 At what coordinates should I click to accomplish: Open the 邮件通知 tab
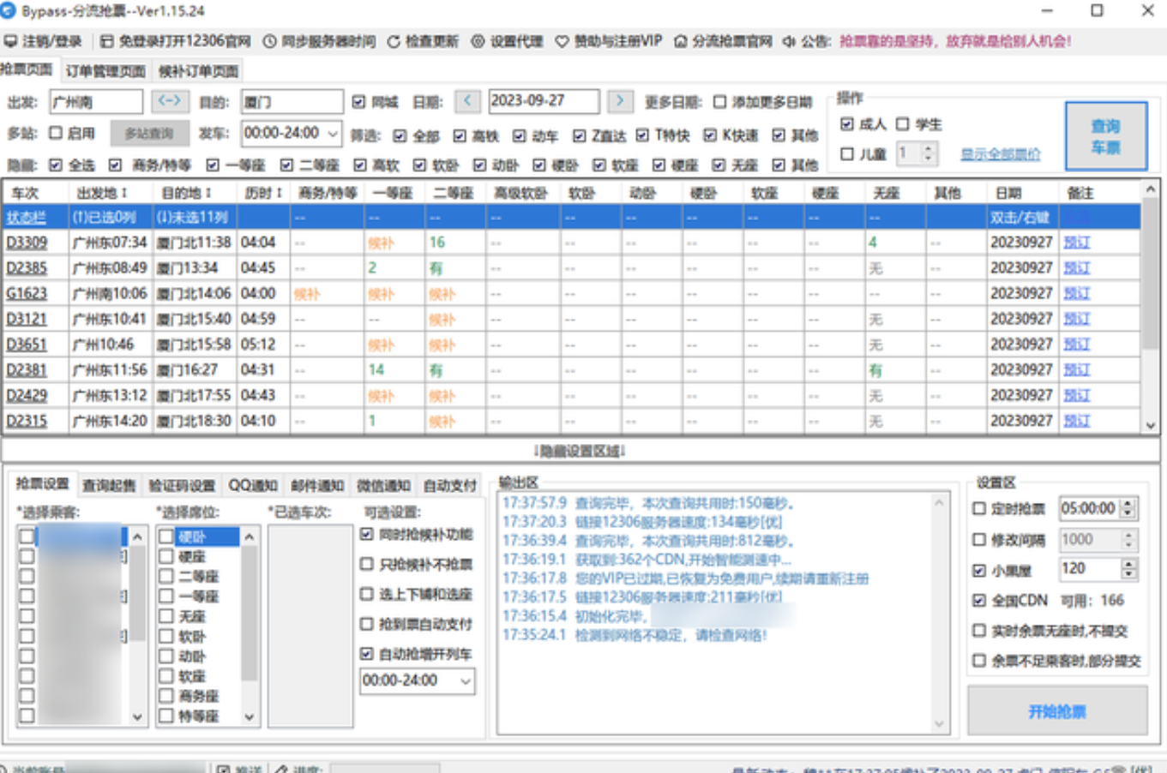click(x=317, y=485)
